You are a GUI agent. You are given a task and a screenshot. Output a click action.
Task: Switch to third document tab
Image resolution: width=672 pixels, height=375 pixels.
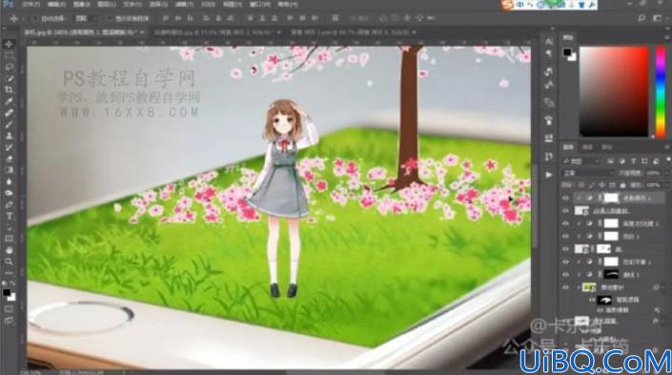(x=353, y=32)
